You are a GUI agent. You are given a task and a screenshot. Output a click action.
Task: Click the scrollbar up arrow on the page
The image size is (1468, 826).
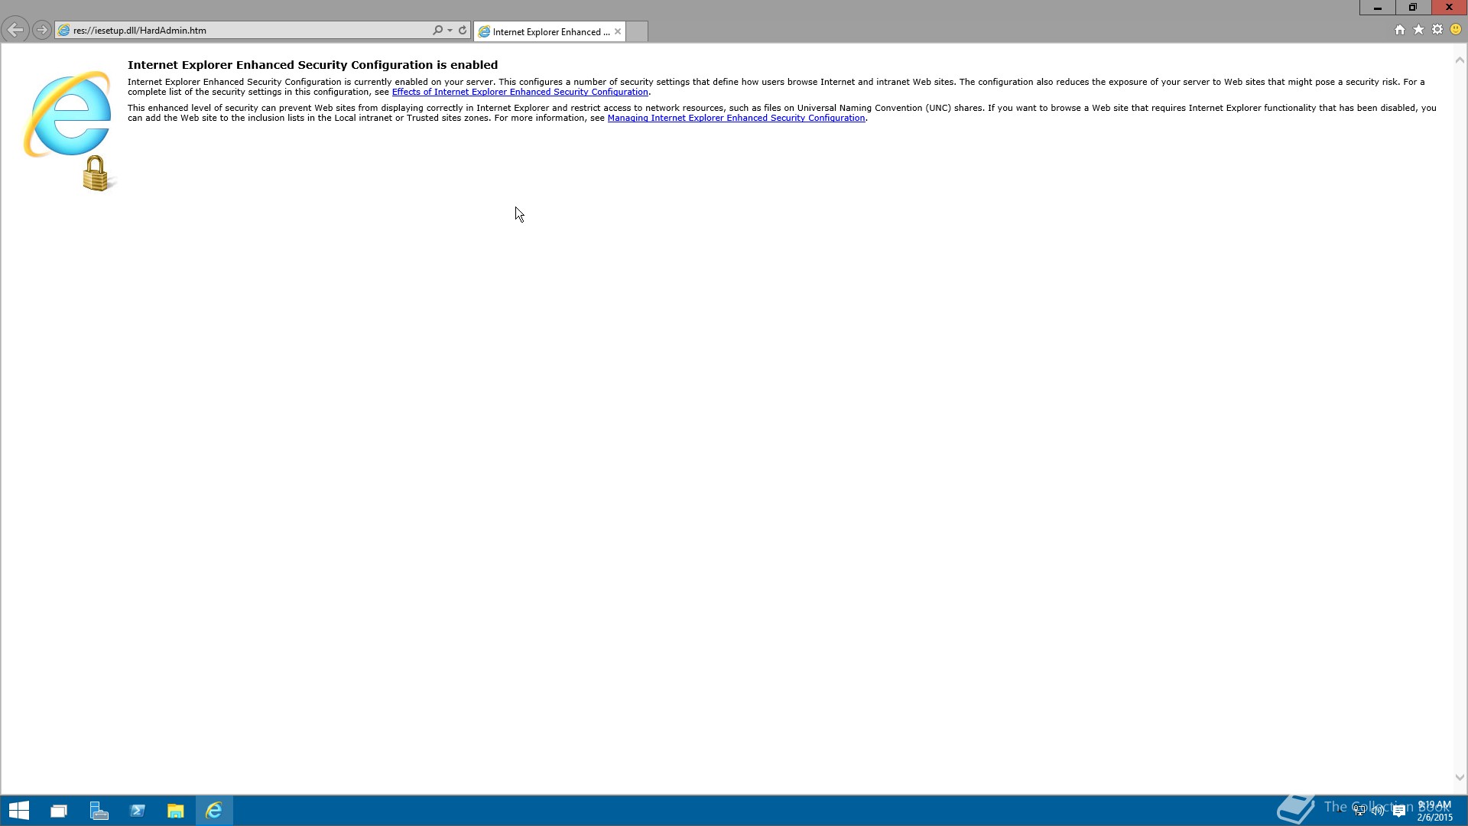point(1460,60)
